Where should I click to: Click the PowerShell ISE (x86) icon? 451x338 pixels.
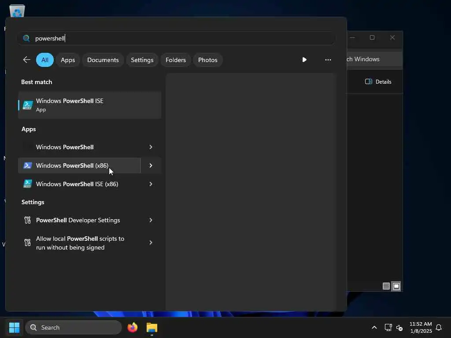(28, 184)
